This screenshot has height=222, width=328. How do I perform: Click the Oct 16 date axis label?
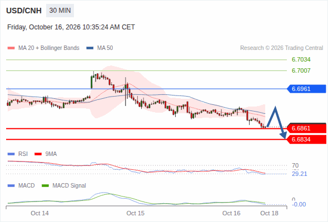[x=231, y=213]
